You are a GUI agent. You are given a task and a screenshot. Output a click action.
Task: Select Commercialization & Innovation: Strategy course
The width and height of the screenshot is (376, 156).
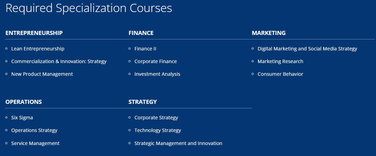click(x=59, y=61)
